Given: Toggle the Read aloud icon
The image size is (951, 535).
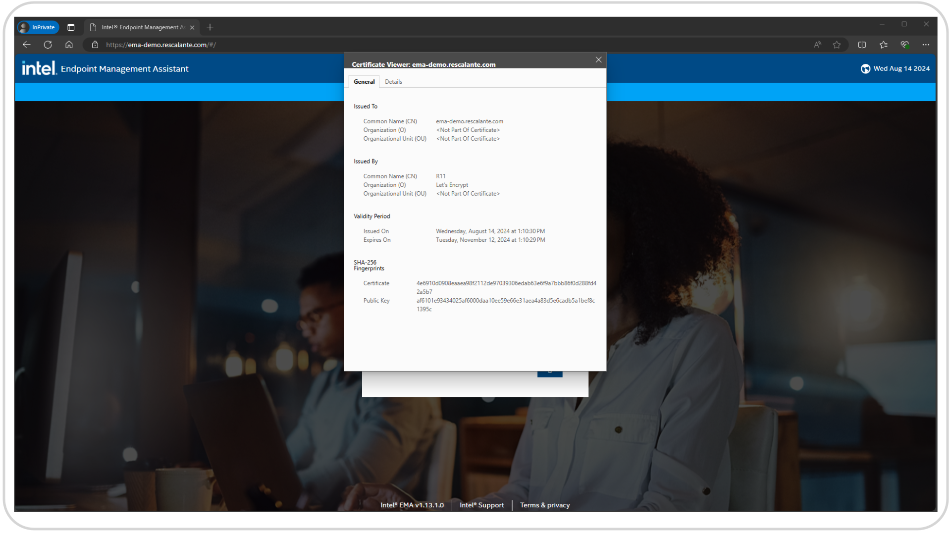Looking at the screenshot, I should pos(817,45).
